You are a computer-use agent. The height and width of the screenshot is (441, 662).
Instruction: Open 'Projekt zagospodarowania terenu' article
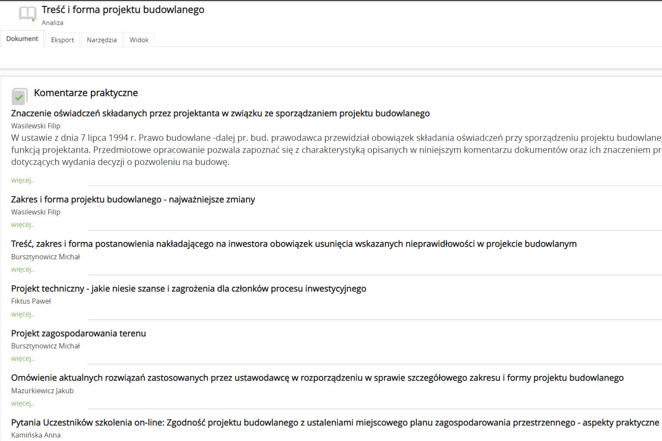78,333
